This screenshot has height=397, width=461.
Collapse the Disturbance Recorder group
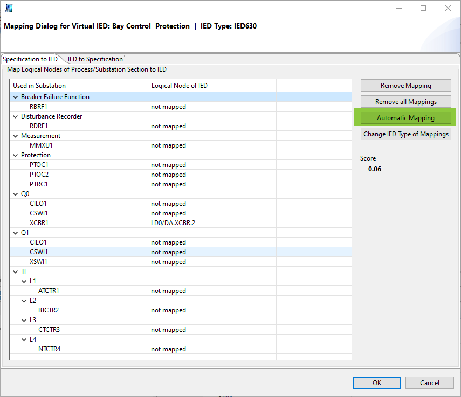tap(16, 117)
